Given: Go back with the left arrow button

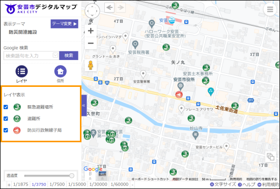Looking at the screenshot, I should [x=109, y=8].
